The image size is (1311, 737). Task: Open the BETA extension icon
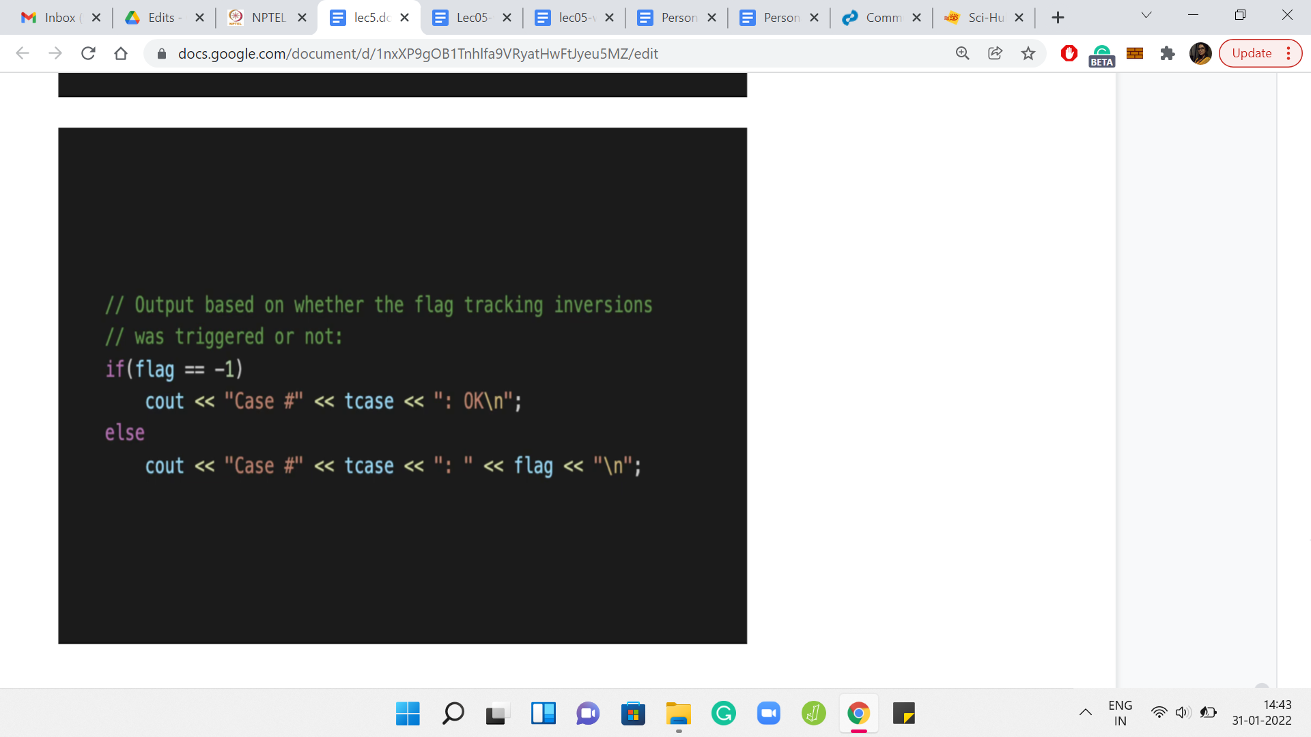[x=1101, y=55]
